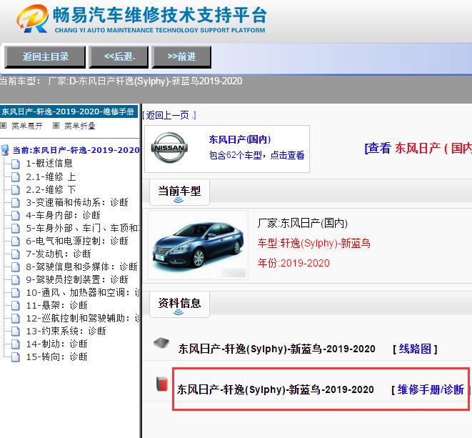This screenshot has height=438, width=472.
Task: Open tree item 15-转向：诊断
Action: pyautogui.click(x=57, y=357)
